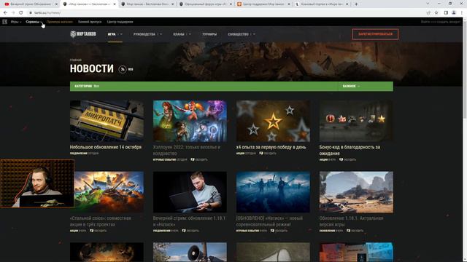The height and width of the screenshot is (262, 467).
Task: Click the megaphone thumbnail in bottom row
Action: tap(190, 253)
